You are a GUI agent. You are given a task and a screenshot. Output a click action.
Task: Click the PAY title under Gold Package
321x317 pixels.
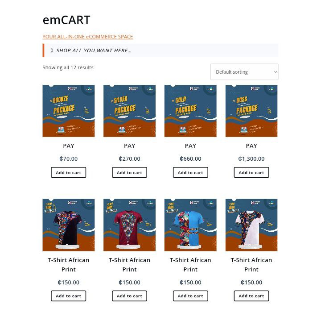[190, 146]
